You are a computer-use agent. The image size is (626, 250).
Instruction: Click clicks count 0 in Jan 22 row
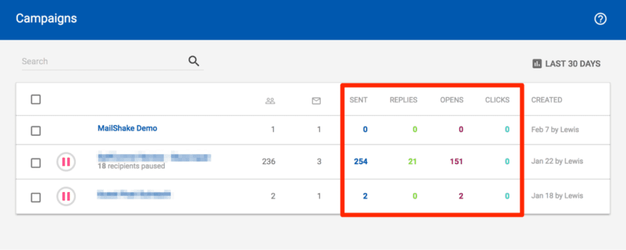507,162
